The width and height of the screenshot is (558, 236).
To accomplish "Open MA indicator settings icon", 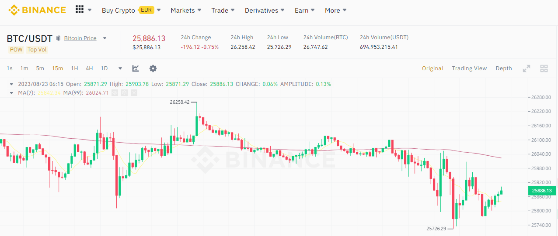I will (124, 92).
